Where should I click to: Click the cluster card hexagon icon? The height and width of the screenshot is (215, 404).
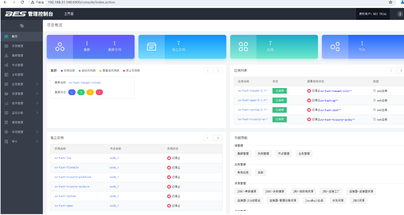coord(60,47)
